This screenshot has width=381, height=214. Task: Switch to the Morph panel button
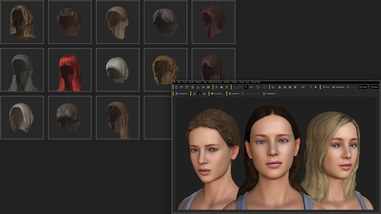click(374, 87)
